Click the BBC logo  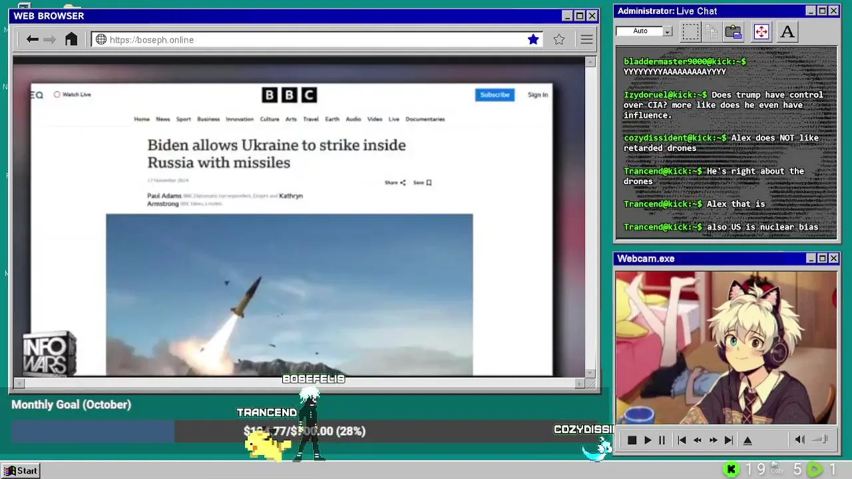[289, 95]
